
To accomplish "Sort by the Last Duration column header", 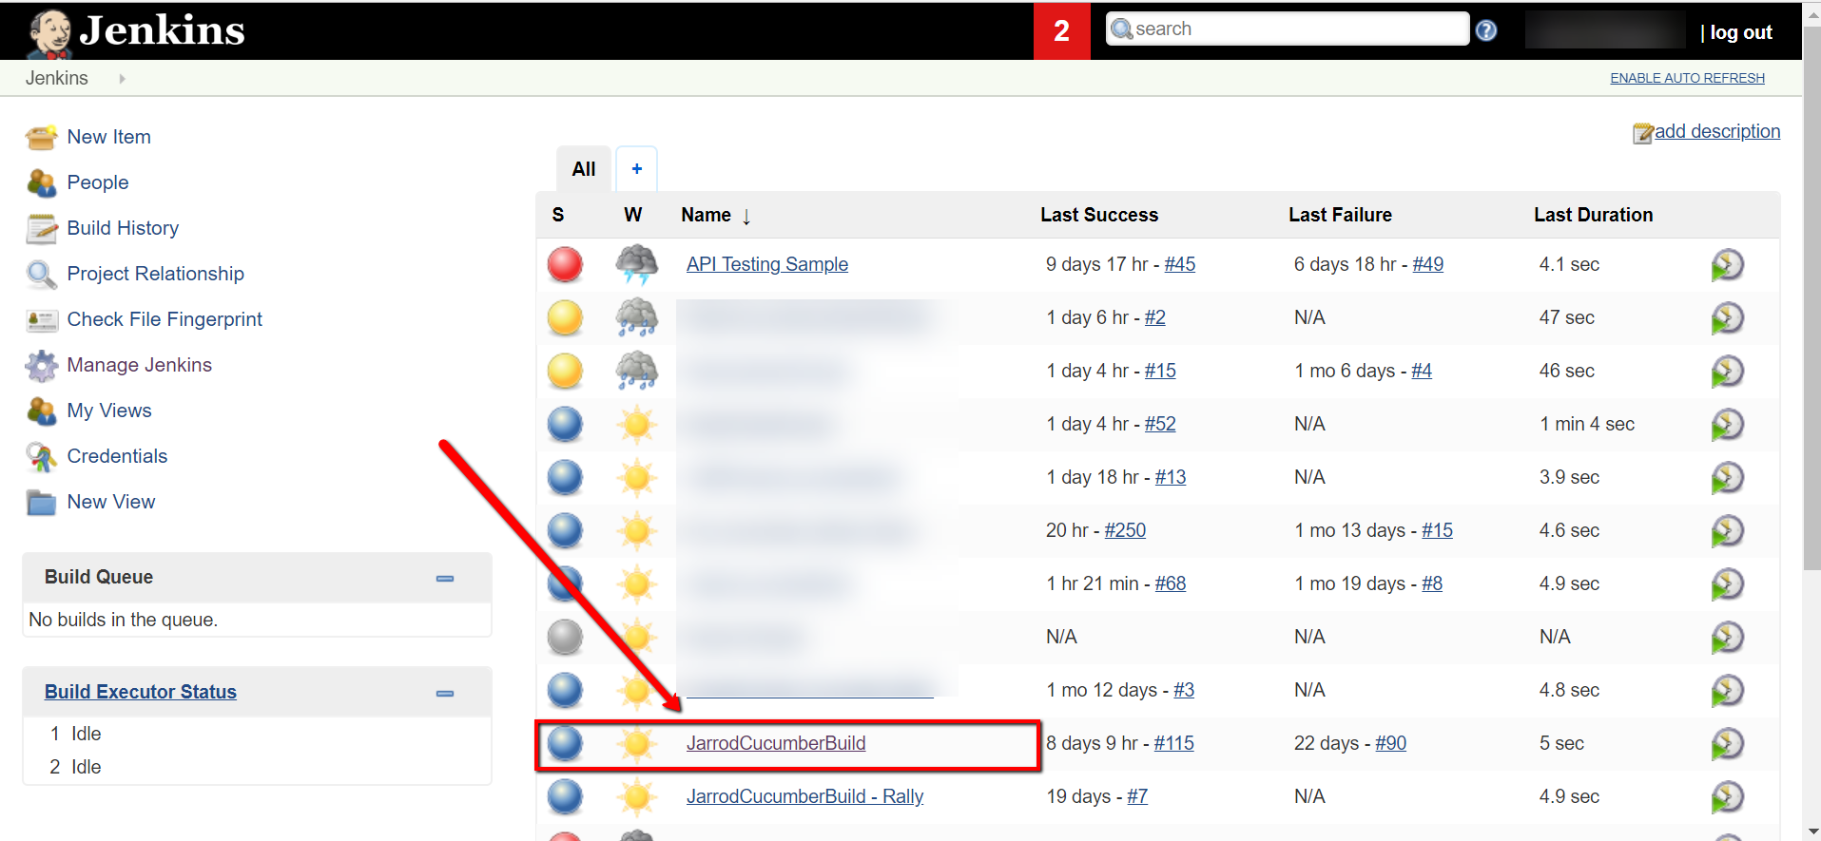I will pyautogui.click(x=1593, y=215).
